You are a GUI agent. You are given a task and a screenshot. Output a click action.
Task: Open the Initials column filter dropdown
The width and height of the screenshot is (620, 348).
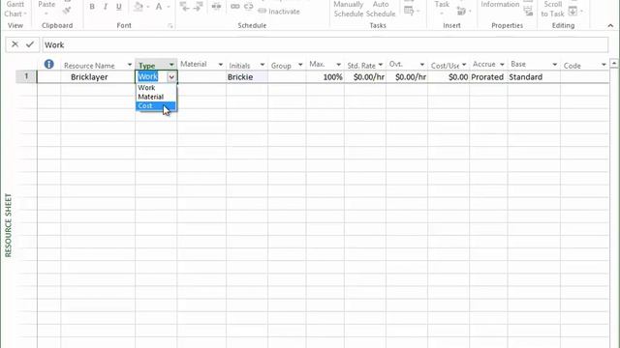click(262, 65)
